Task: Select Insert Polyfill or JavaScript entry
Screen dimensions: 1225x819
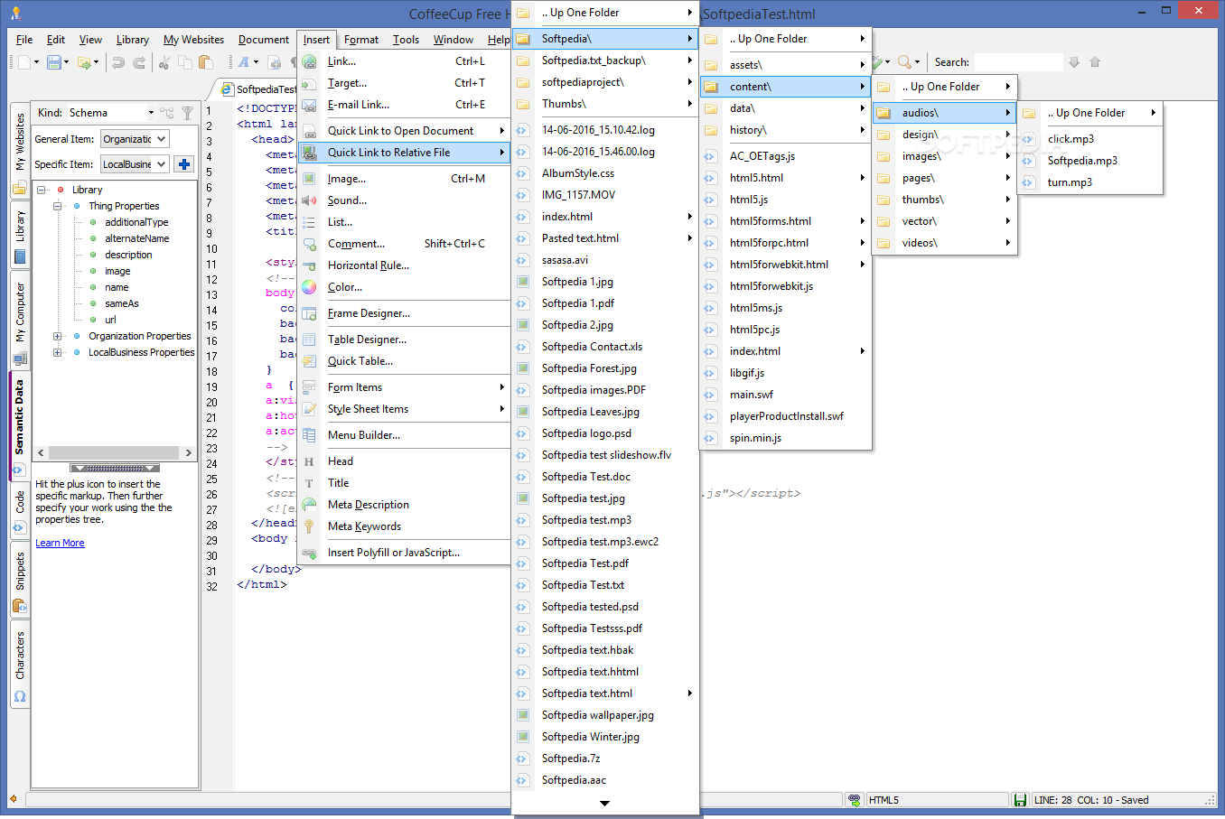Action: click(404, 553)
